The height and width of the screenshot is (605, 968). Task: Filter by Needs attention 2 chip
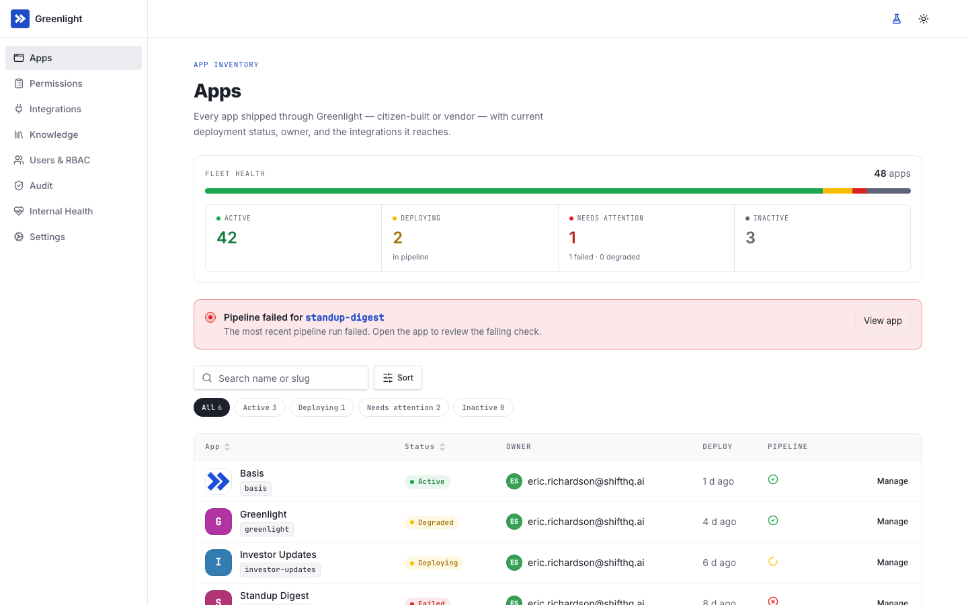tap(403, 407)
